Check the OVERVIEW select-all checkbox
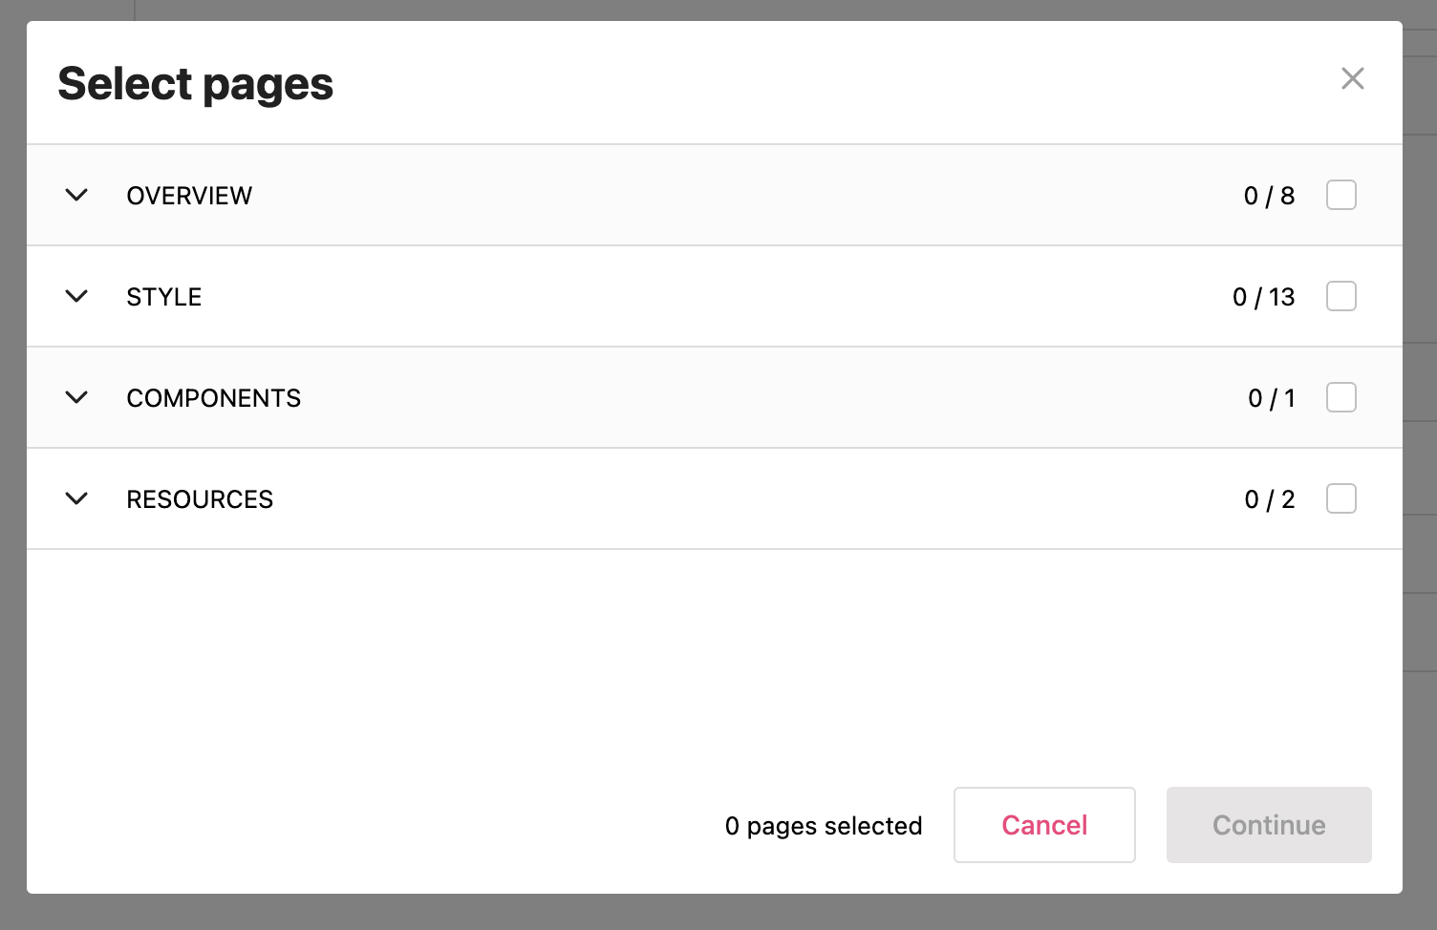The width and height of the screenshot is (1437, 930). click(x=1341, y=195)
